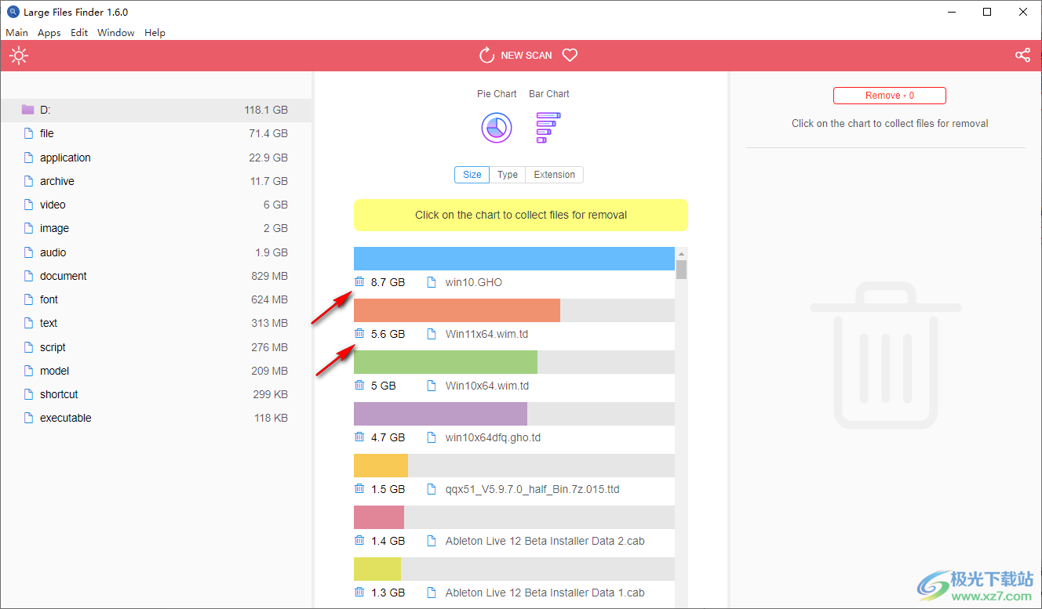Select the image category row
Screen dimensions: 1042x609
pos(156,228)
